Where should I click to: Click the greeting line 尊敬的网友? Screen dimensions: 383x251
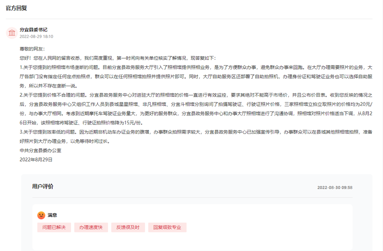click(32, 49)
